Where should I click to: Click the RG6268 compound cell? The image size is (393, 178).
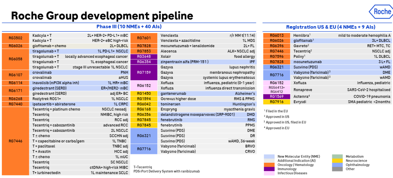click(16, 99)
